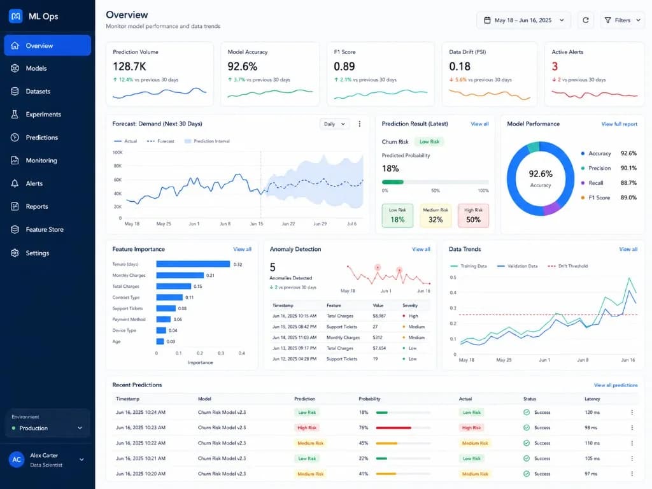Click View all in Anomaly Detection

coord(421,249)
